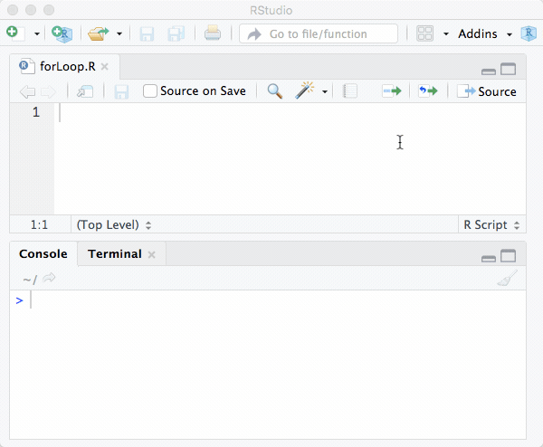Clear the console with the broom icon
This screenshot has height=447, width=543.
click(x=507, y=278)
